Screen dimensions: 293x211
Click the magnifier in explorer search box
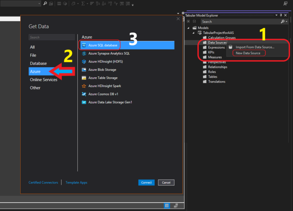(x=283, y=21)
